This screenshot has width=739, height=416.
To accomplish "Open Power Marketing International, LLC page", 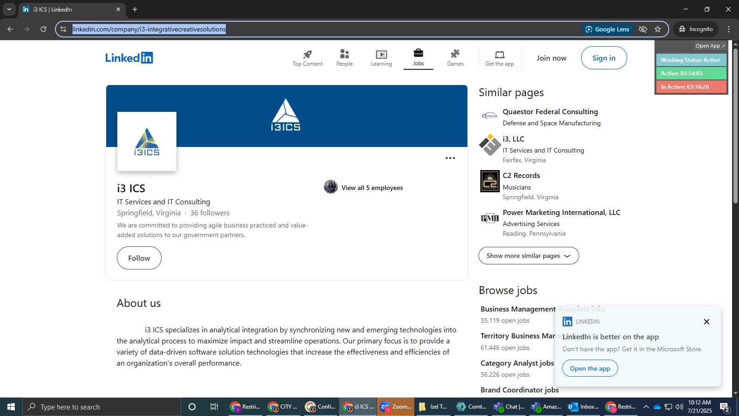I will [x=561, y=213].
